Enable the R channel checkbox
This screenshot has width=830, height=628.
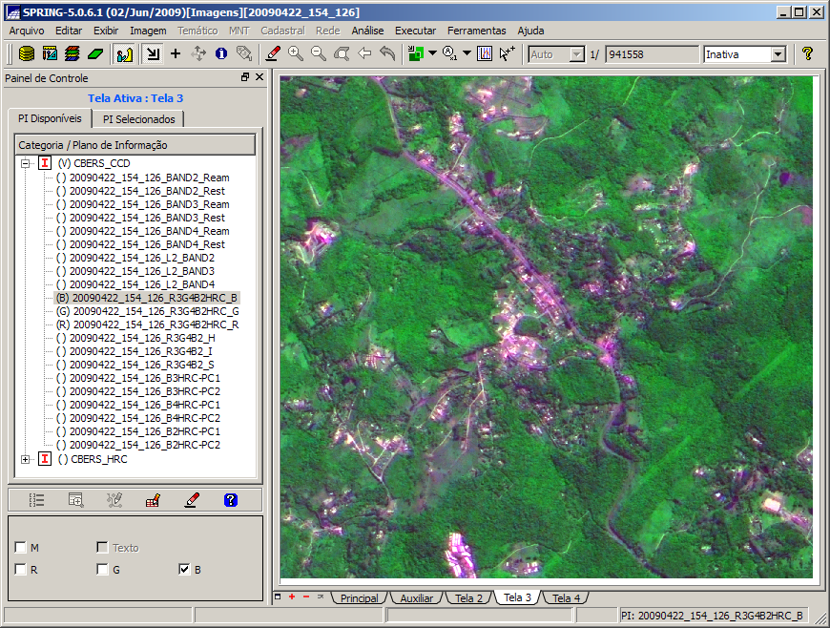(x=20, y=570)
